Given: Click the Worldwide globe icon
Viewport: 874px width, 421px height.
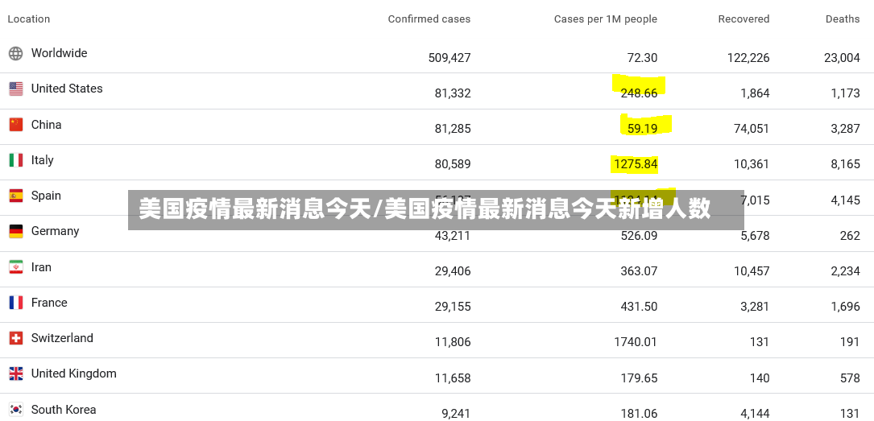Looking at the screenshot, I should 15,53.
